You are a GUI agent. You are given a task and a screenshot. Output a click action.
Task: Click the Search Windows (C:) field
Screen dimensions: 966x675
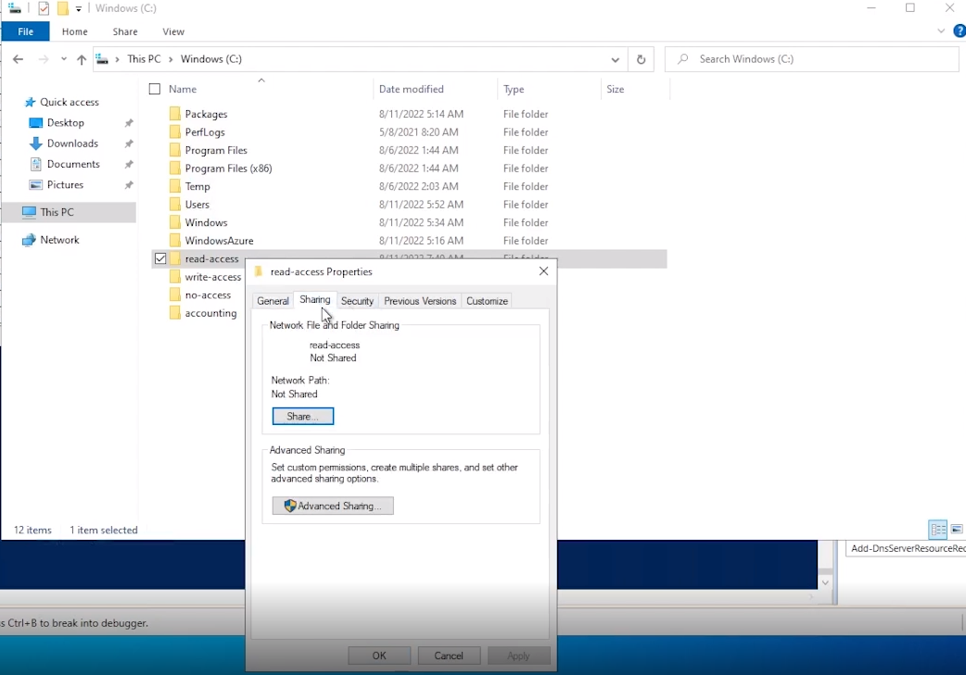pos(812,59)
